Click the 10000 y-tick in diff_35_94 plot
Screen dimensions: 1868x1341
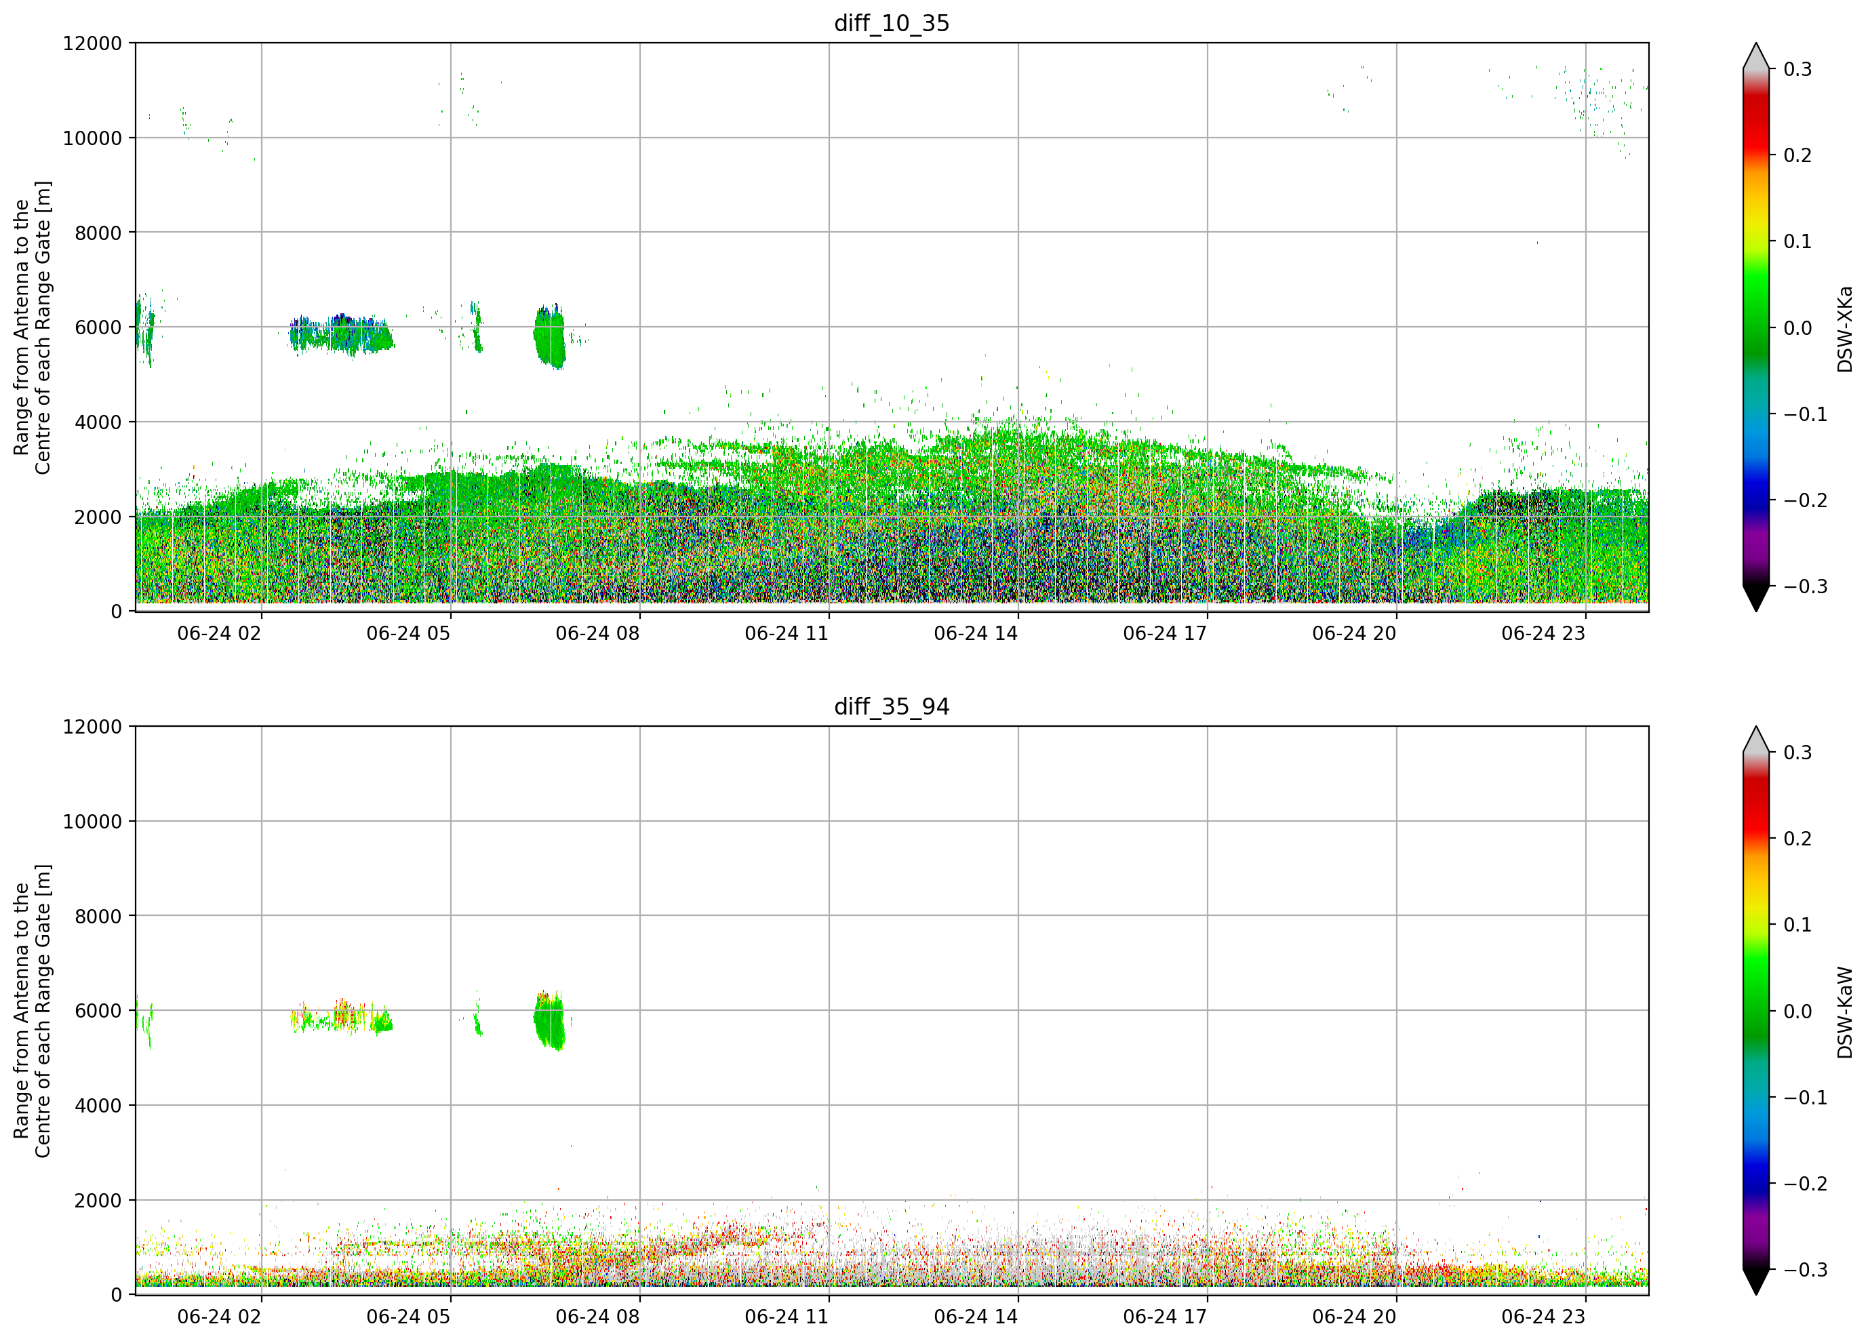(x=92, y=821)
